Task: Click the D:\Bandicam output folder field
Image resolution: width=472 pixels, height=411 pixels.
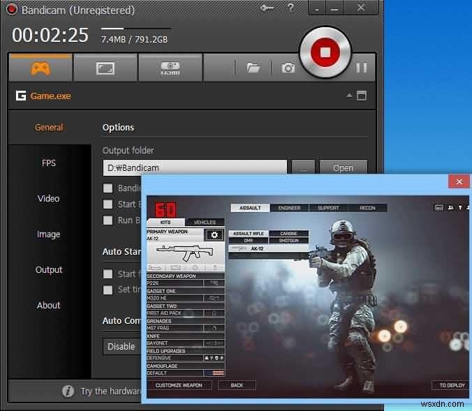Action: click(195, 168)
